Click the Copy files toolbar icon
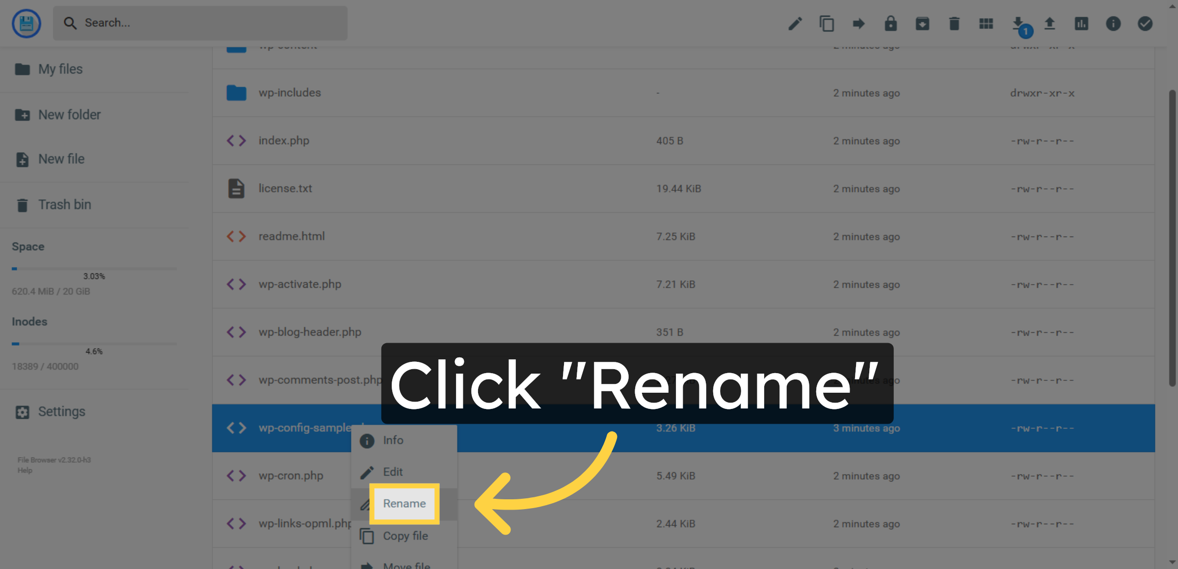The width and height of the screenshot is (1178, 569). point(827,23)
